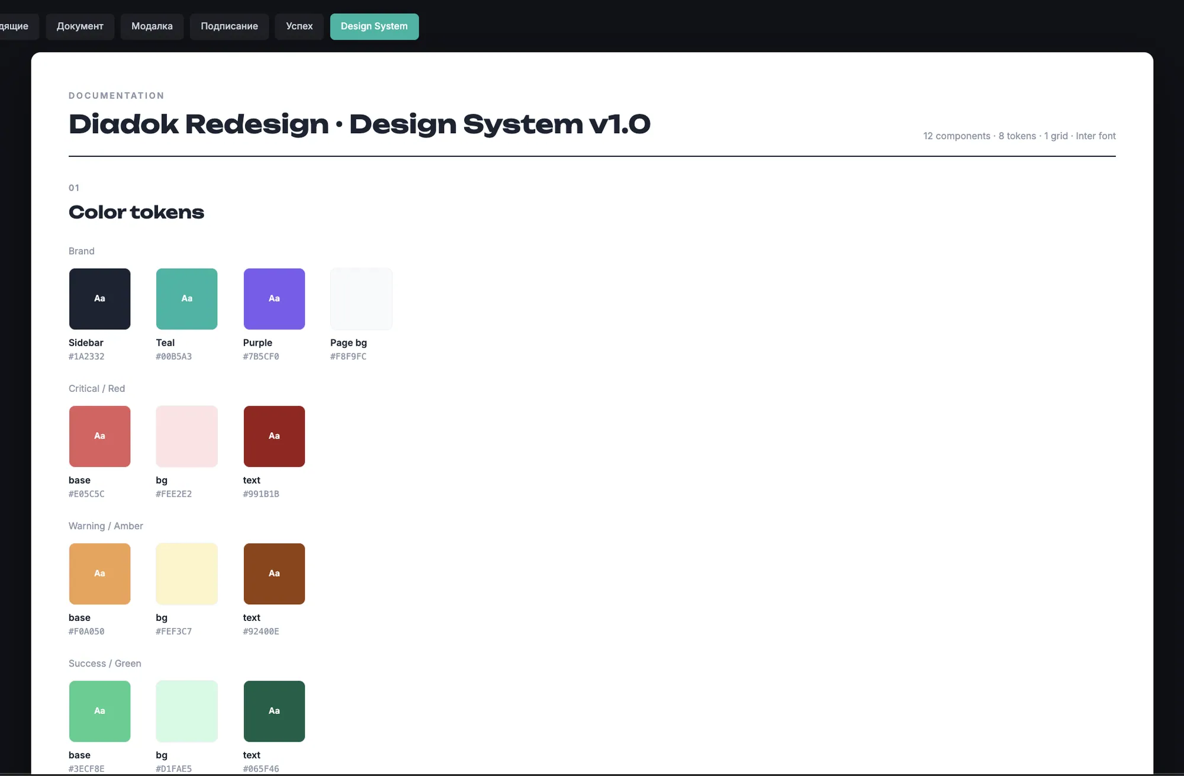Select the Critical base #E05C5C swatch

(99, 436)
